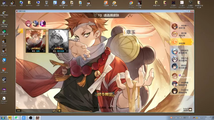
Task: Open the 新建文件夹 folder on the desktop
Action: 156,3
